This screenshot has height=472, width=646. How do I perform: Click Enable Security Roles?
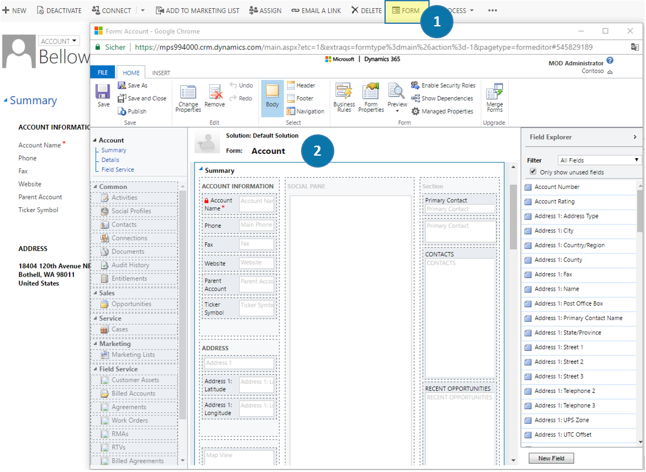point(443,85)
